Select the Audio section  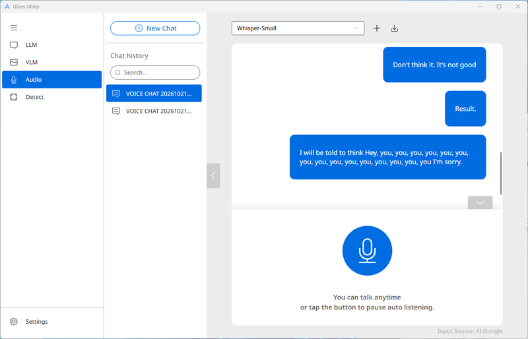pyautogui.click(x=52, y=79)
